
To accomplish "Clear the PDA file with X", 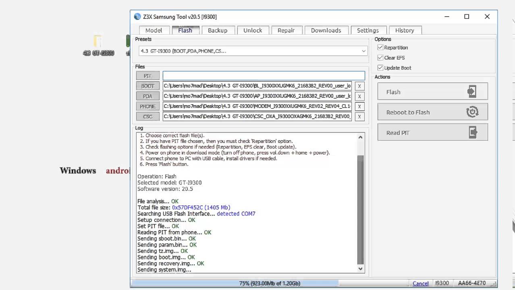I will [x=359, y=96].
